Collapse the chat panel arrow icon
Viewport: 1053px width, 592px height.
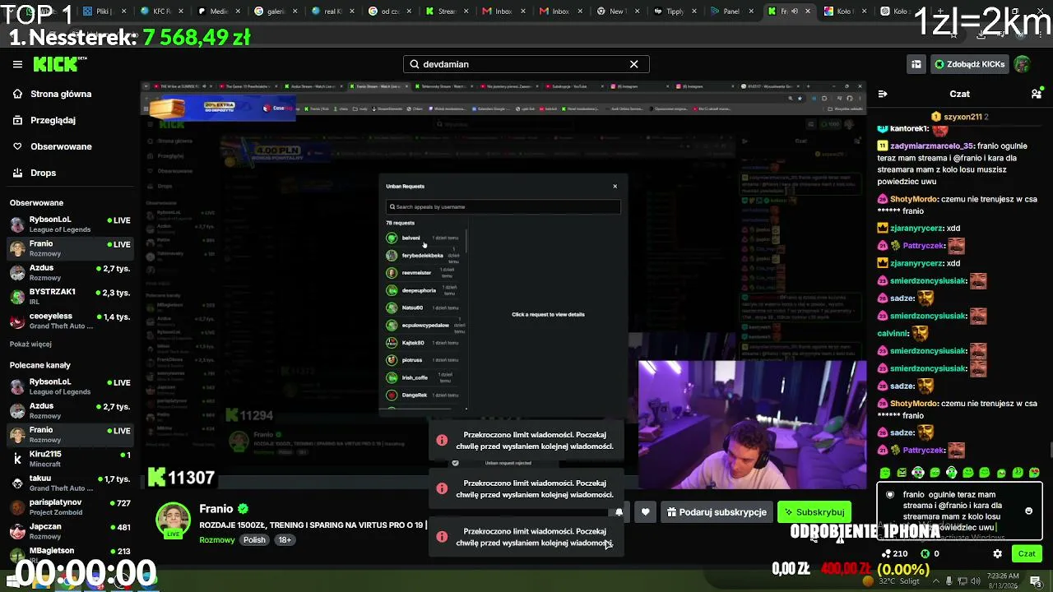pos(883,94)
